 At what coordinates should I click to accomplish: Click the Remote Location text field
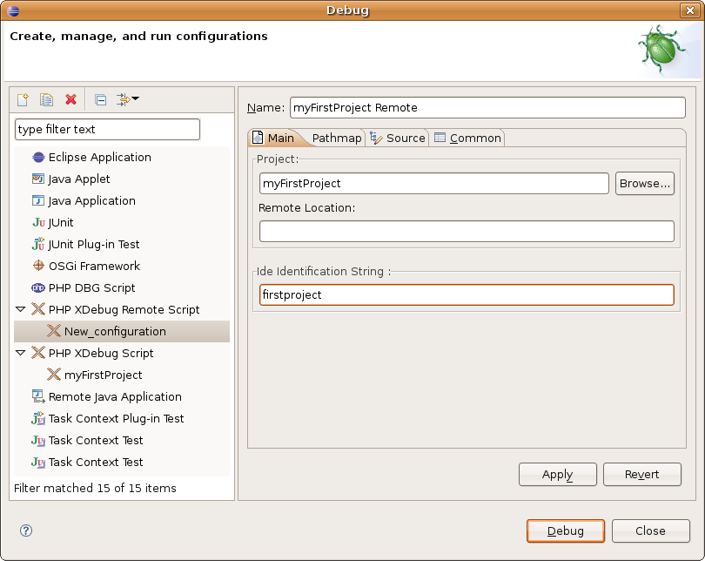click(467, 232)
